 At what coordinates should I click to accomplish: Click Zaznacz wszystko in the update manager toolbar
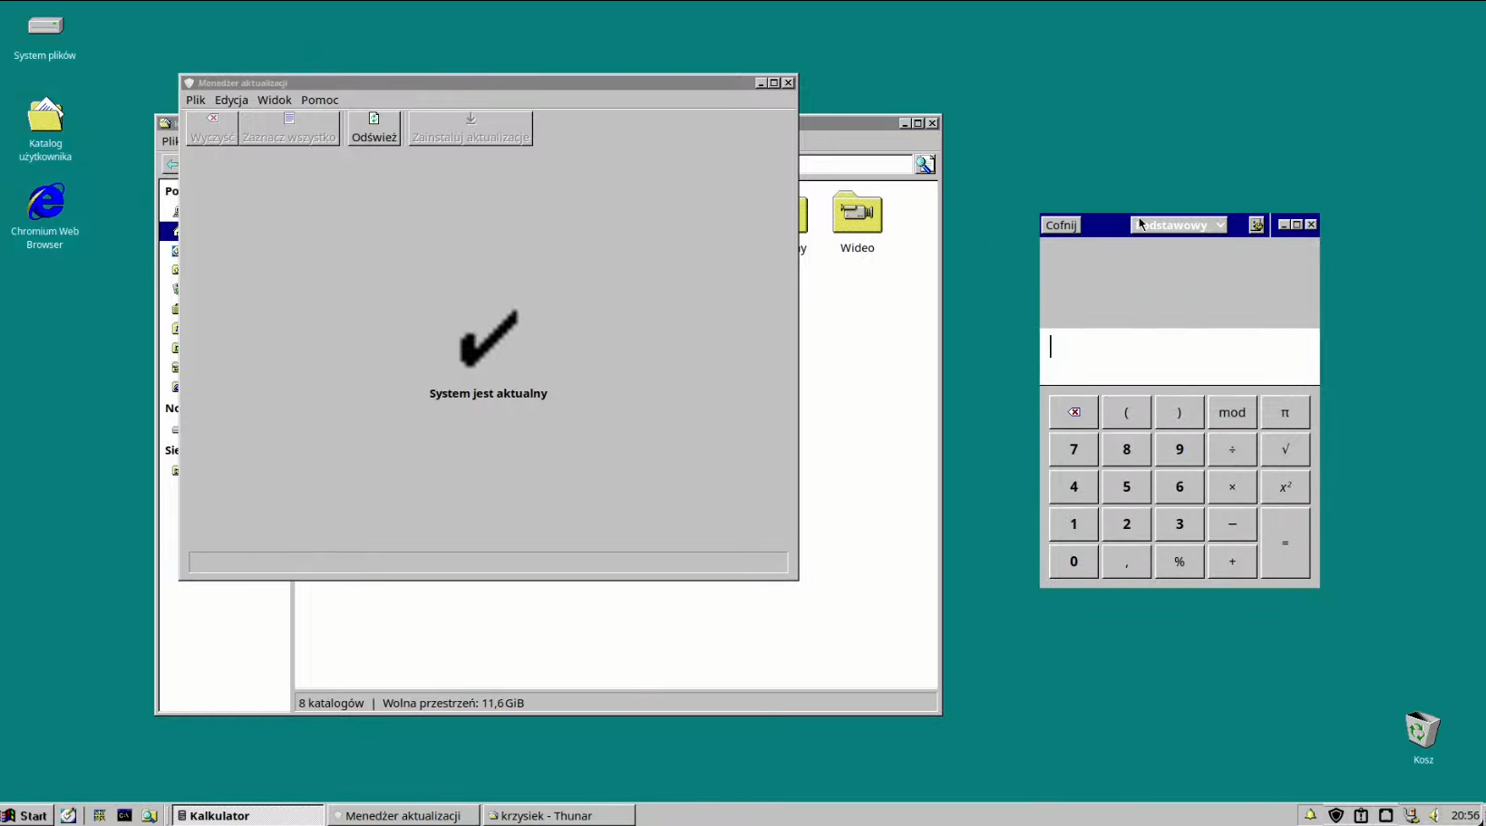tap(289, 128)
